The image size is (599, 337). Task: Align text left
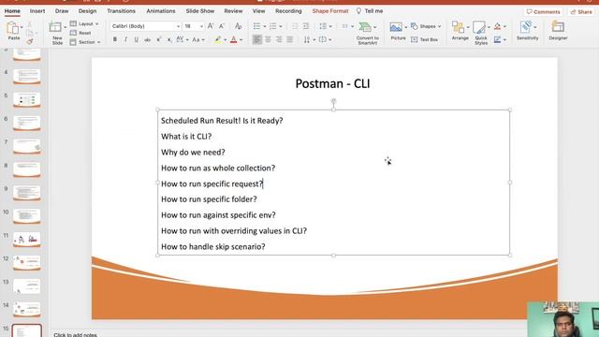tap(257, 39)
